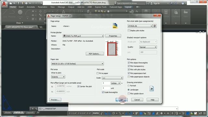Select Portrait drawing orientation
The width and height of the screenshot is (208, 117).
(x=129, y=86)
